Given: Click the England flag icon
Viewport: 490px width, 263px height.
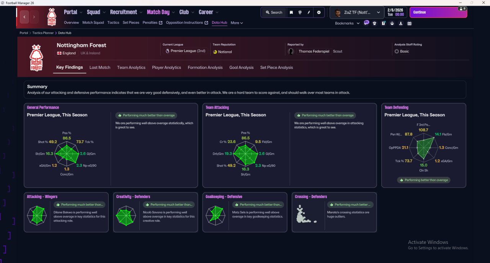Looking at the screenshot, I should (59, 53).
